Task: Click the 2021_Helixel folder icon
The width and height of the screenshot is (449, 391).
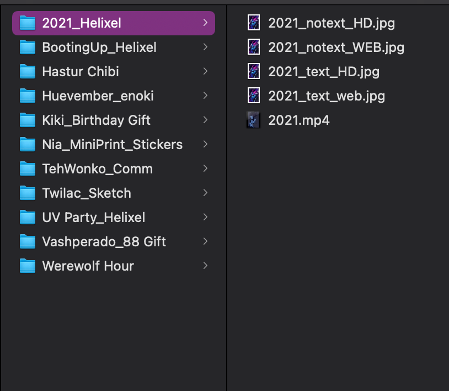Action: (27, 23)
